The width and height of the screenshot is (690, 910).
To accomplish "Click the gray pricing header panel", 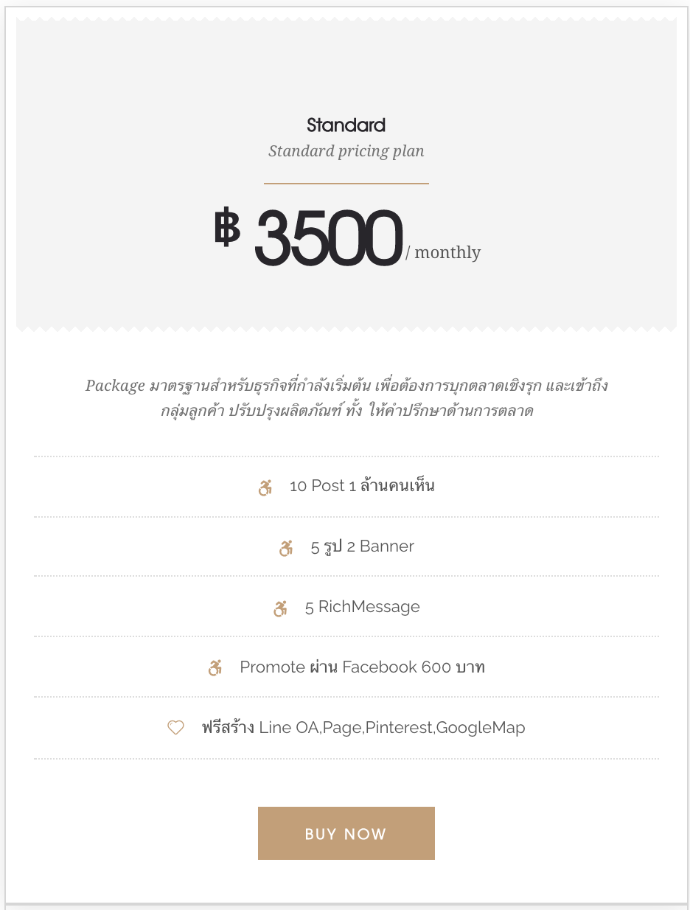I will (346, 174).
